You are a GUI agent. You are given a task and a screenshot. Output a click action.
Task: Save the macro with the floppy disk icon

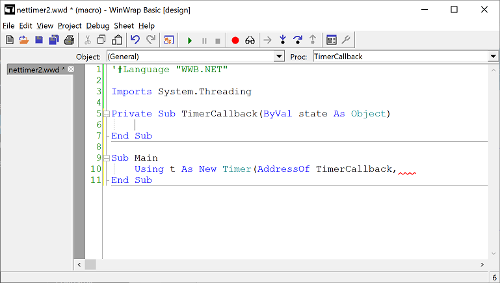pos(39,40)
